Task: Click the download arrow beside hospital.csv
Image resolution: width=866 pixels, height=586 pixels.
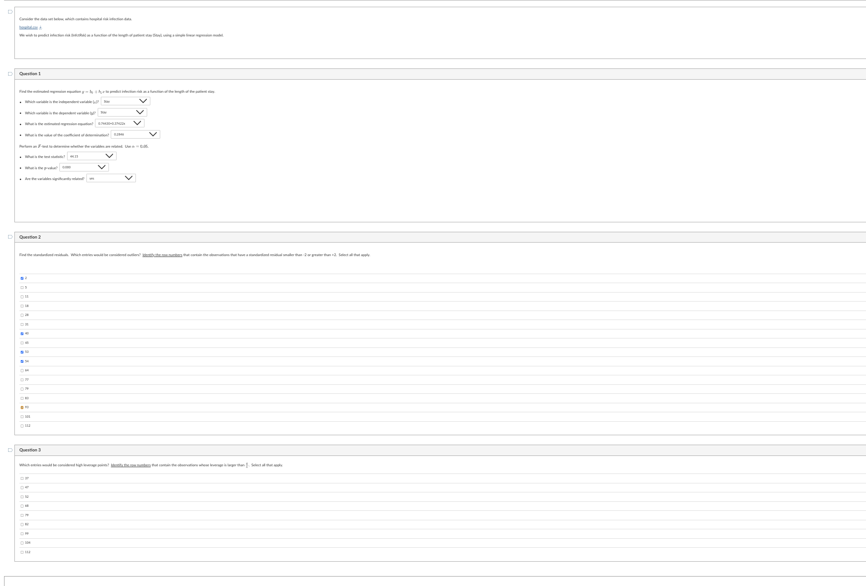Action: tap(41, 27)
